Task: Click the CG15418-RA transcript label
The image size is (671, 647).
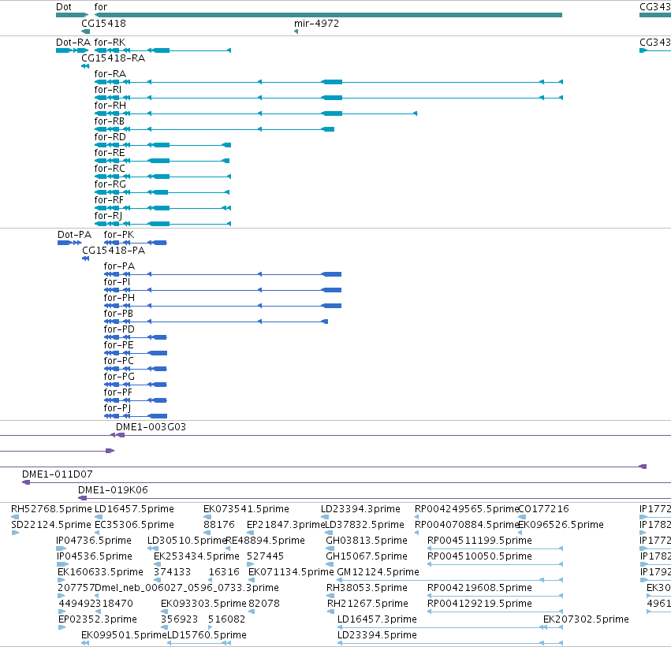Action: click(x=113, y=58)
